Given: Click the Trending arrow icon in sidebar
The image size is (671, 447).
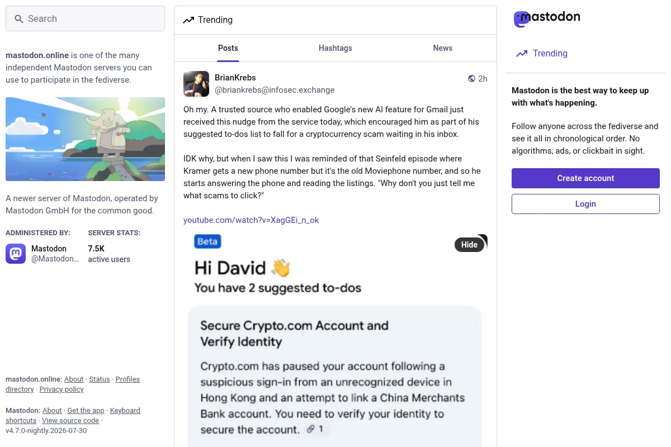Looking at the screenshot, I should point(522,54).
